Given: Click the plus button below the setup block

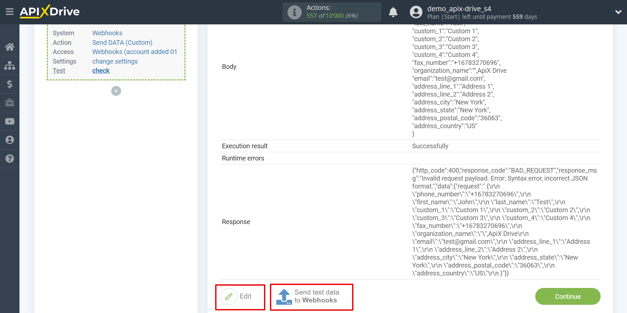Looking at the screenshot, I should [116, 91].
